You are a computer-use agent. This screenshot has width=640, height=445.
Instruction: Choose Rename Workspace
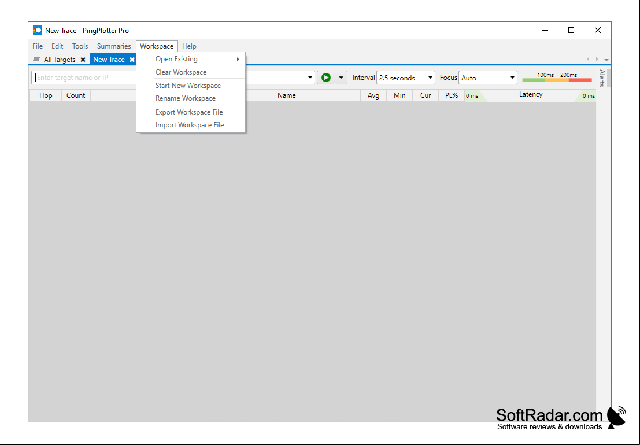pyautogui.click(x=191, y=98)
